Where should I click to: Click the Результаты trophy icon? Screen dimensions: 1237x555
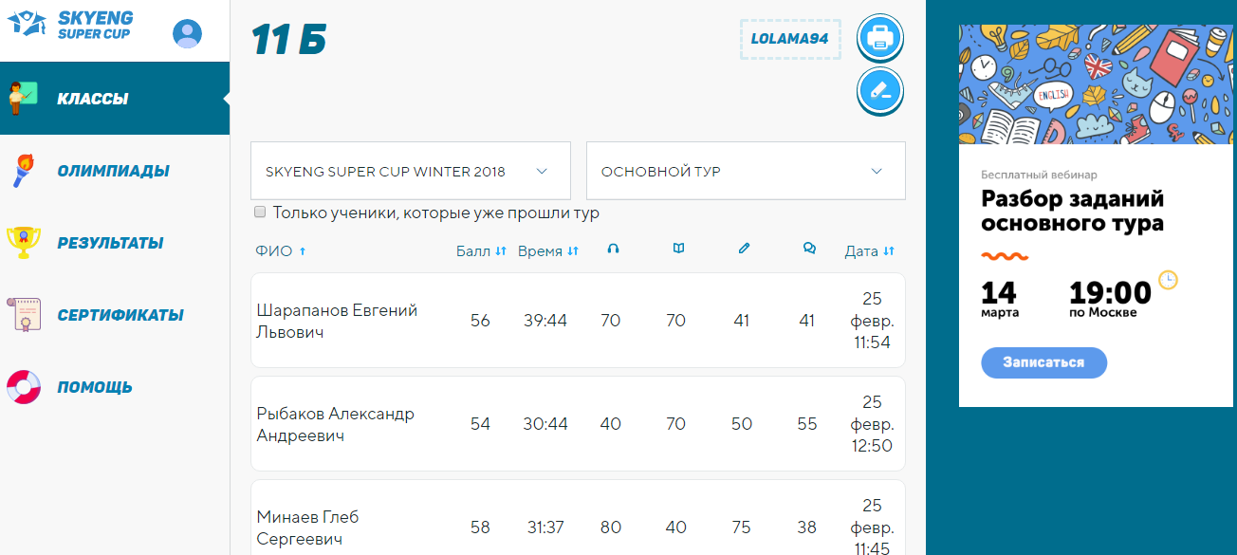[22, 243]
